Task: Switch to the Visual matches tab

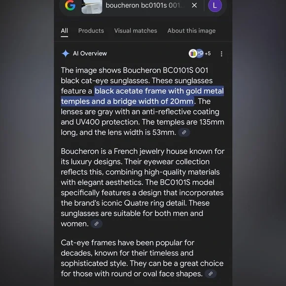Action: tap(136, 31)
